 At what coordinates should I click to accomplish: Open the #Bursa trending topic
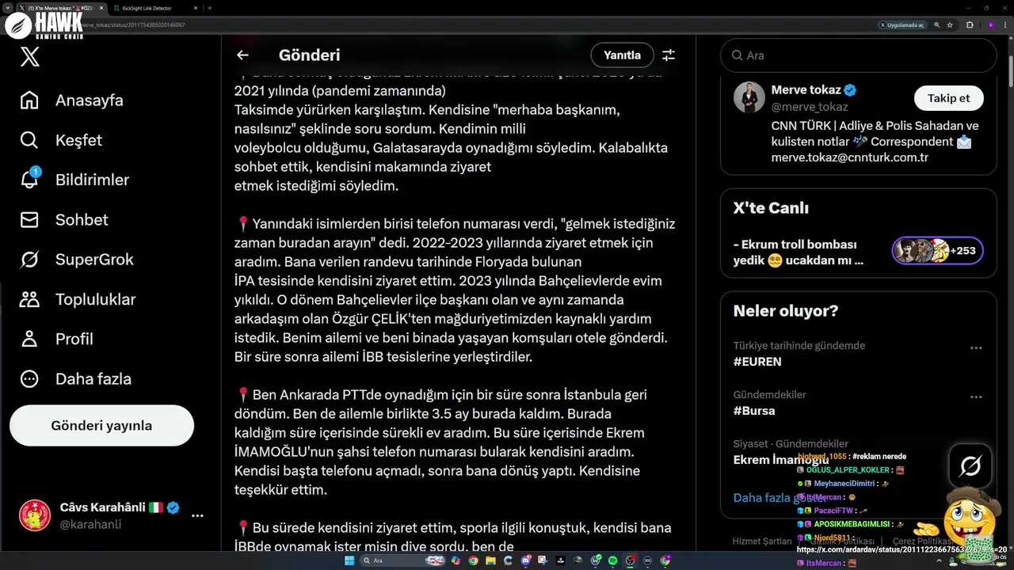(754, 411)
